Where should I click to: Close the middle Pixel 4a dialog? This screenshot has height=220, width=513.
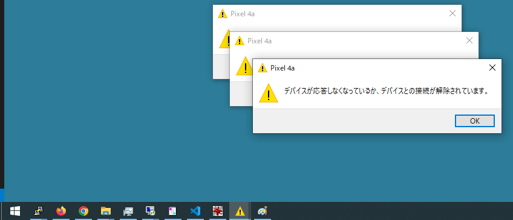click(469, 41)
